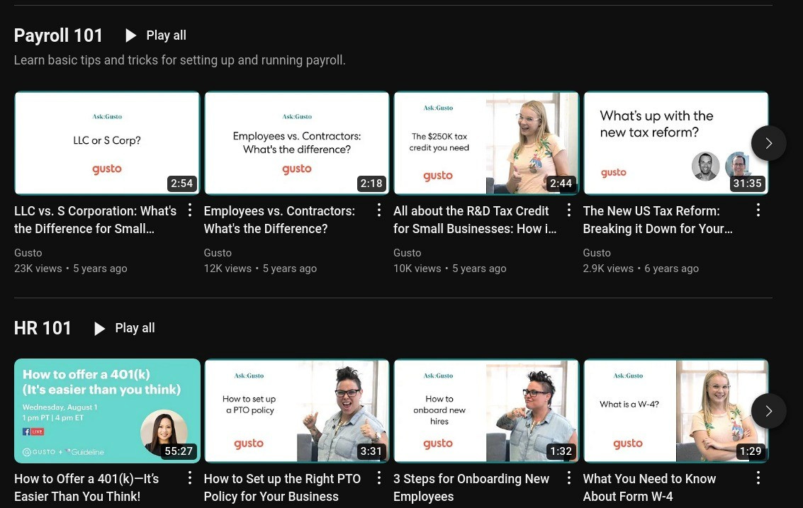
Task: Open options menu for LLC vs. S Corporation video
Action: click(x=189, y=210)
